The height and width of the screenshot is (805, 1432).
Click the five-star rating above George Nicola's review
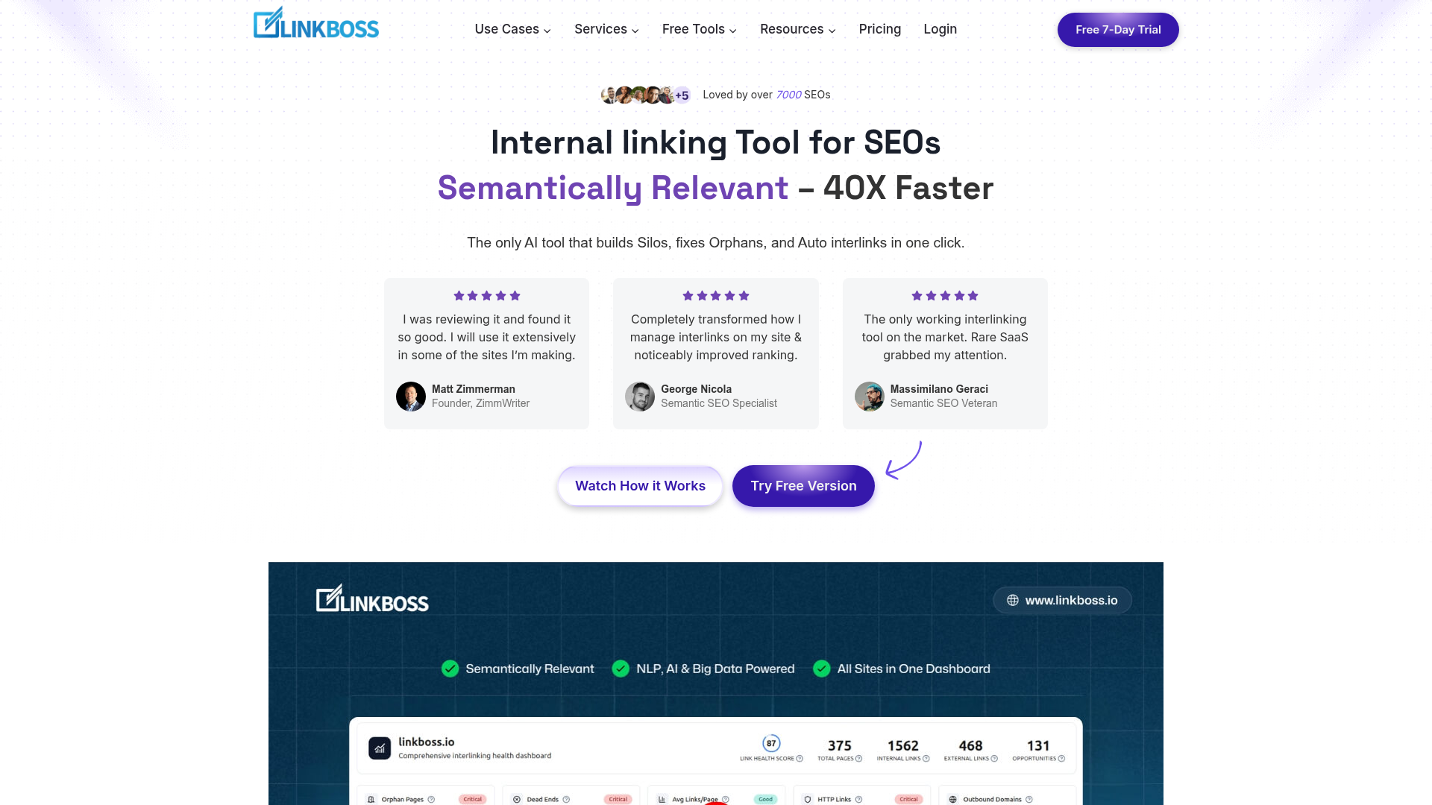click(716, 296)
